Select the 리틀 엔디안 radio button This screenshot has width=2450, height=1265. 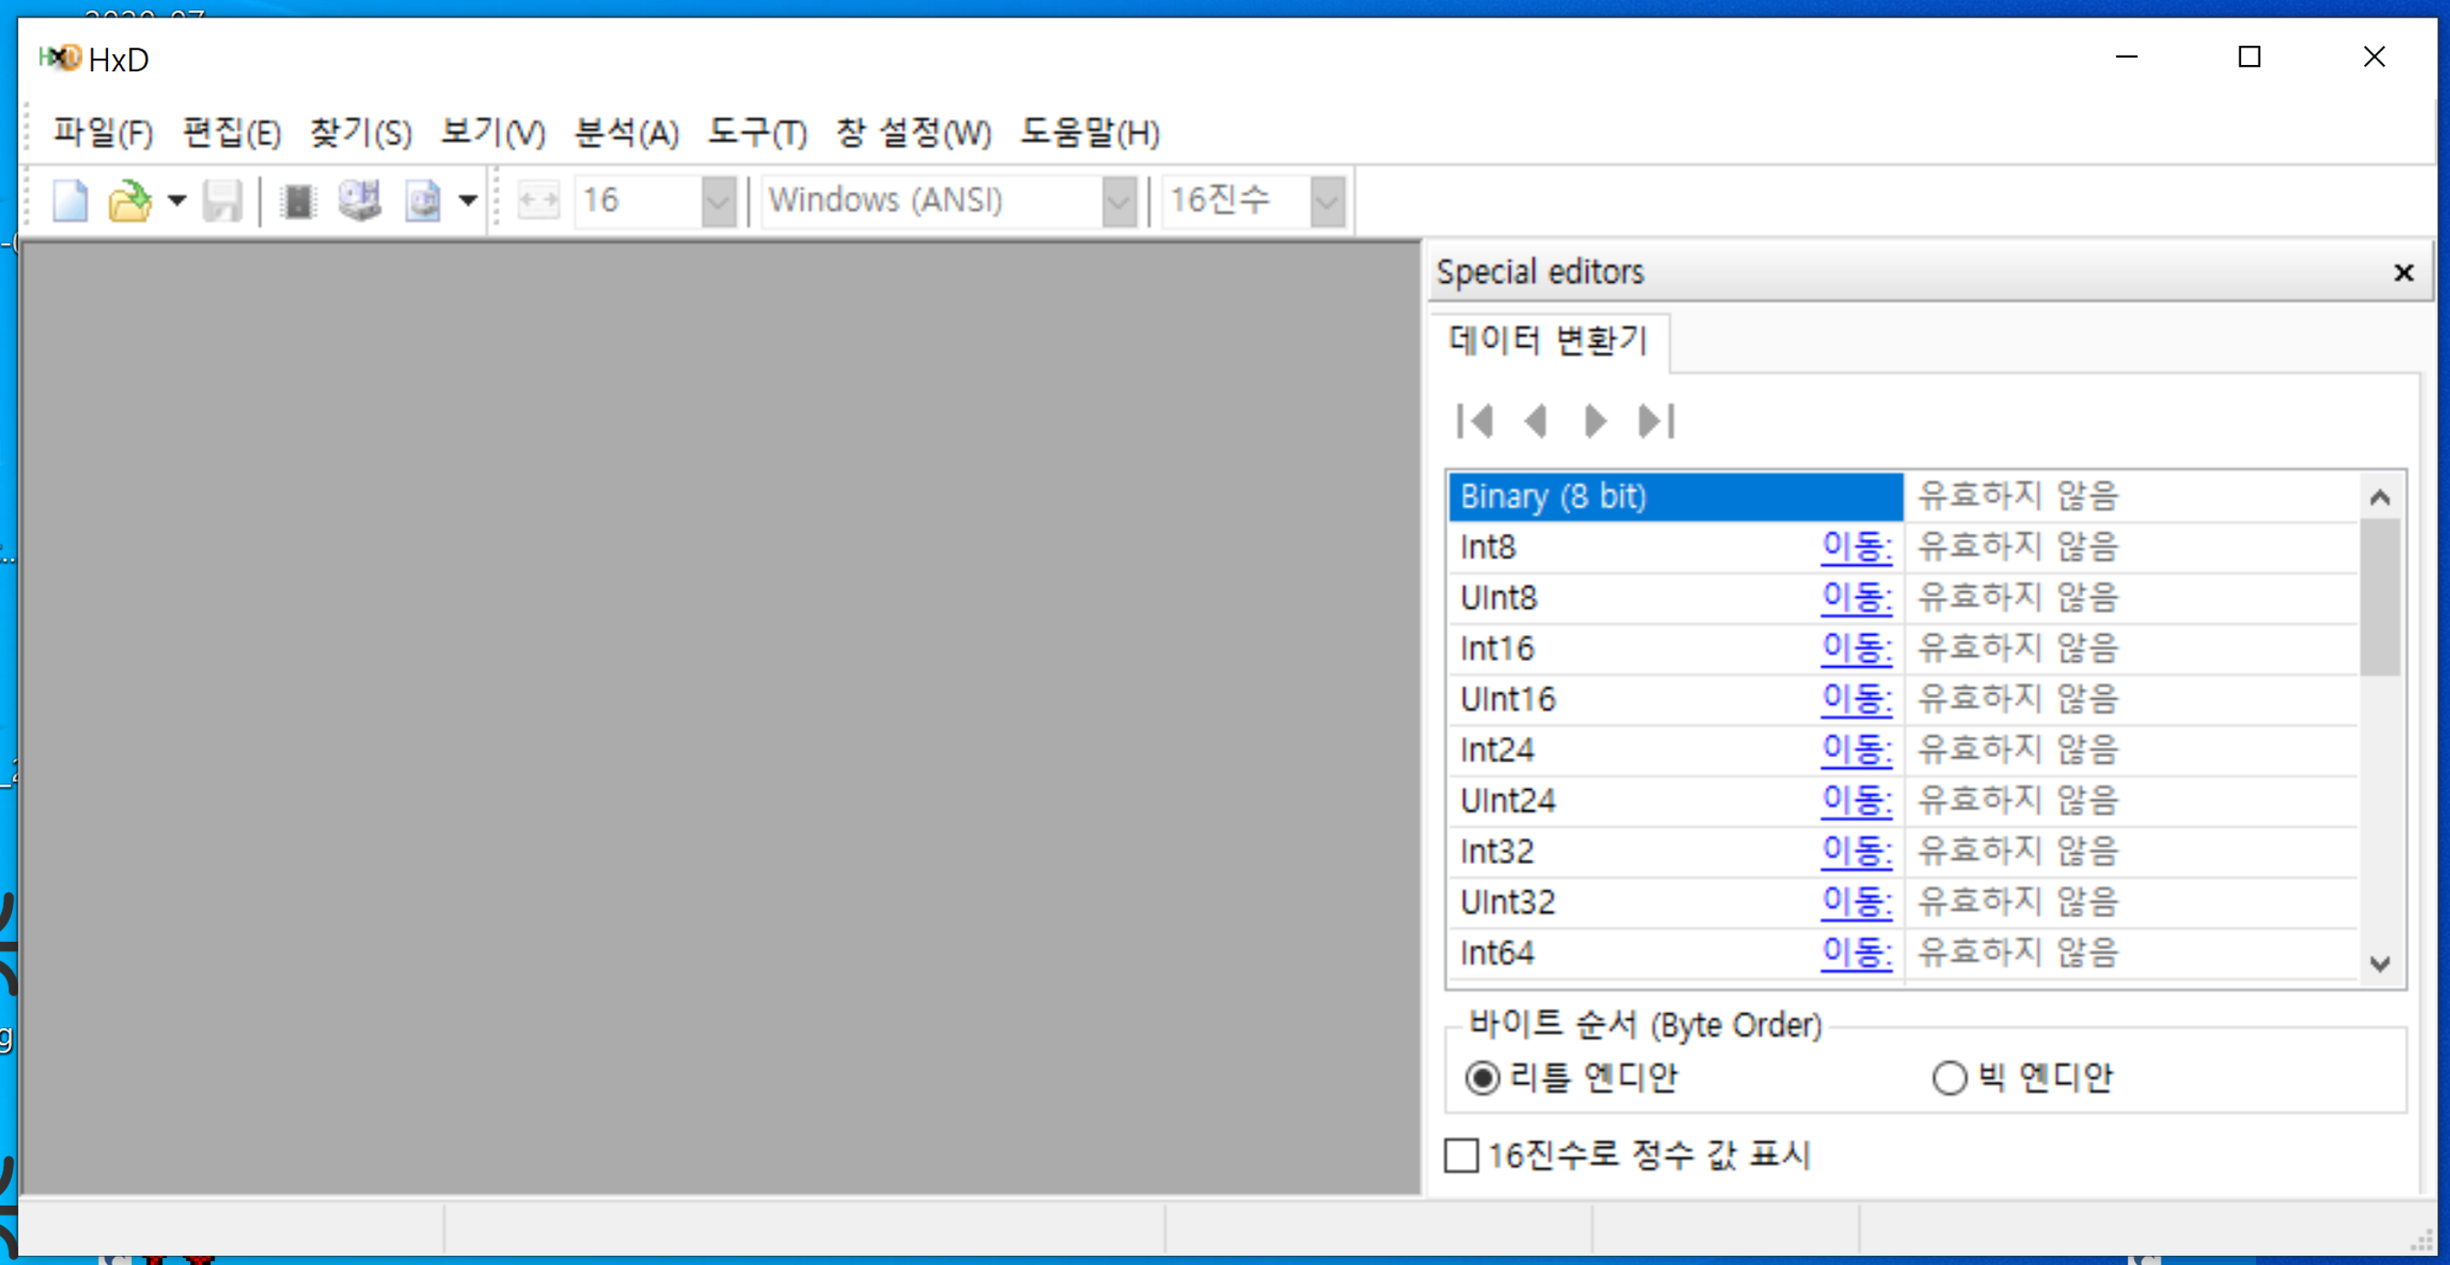pos(1481,1077)
